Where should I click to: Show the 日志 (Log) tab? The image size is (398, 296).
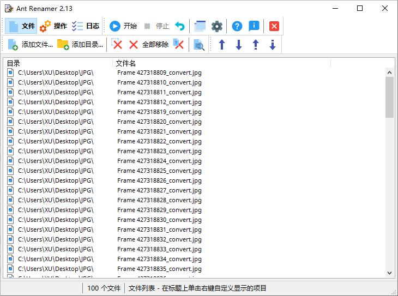pyautogui.click(x=85, y=26)
